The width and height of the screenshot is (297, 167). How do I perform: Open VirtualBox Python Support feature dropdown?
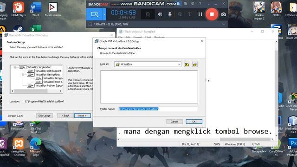[31, 85]
